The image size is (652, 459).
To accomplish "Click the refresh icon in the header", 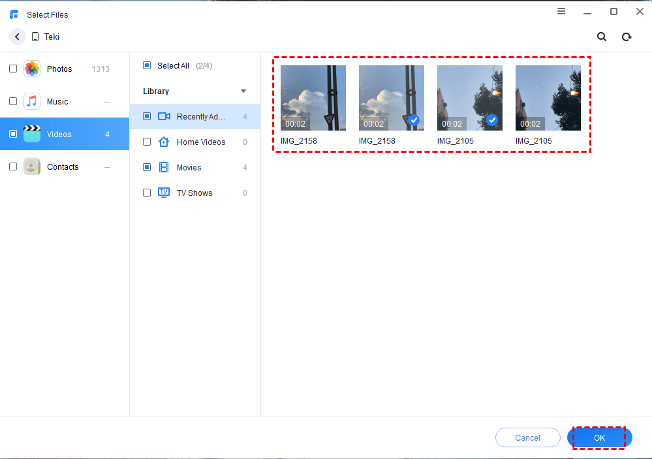I will (x=627, y=37).
